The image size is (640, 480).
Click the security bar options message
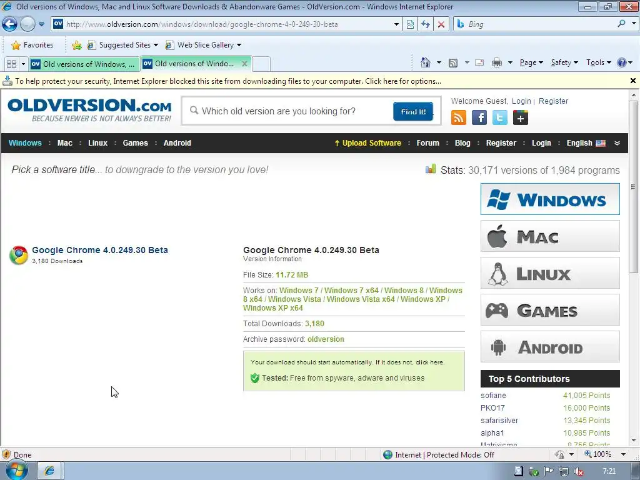tap(227, 81)
